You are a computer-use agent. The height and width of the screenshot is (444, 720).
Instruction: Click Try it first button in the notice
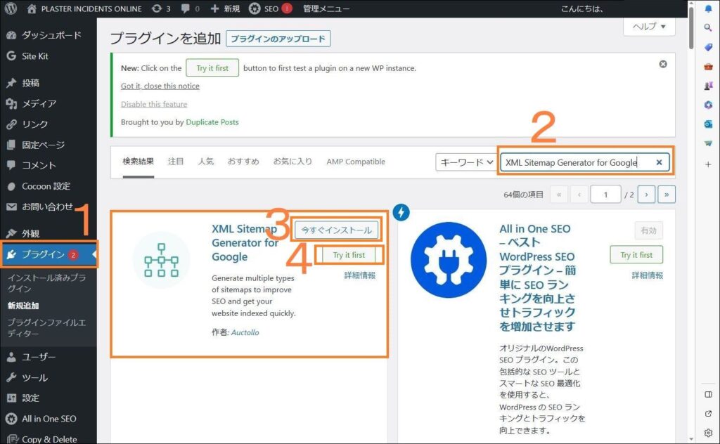click(212, 68)
